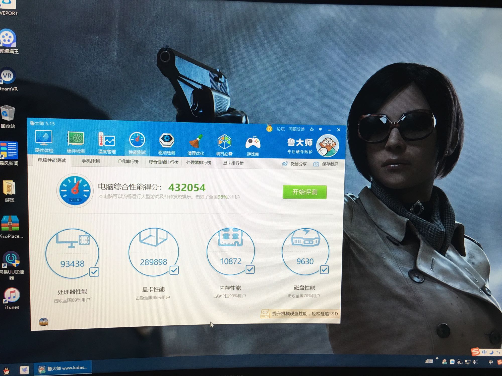Open 温度管理 temperature management icon
The height and width of the screenshot is (376, 502).
pyautogui.click(x=107, y=142)
